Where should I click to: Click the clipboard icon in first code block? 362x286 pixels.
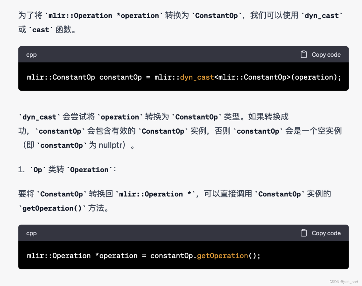(304, 54)
